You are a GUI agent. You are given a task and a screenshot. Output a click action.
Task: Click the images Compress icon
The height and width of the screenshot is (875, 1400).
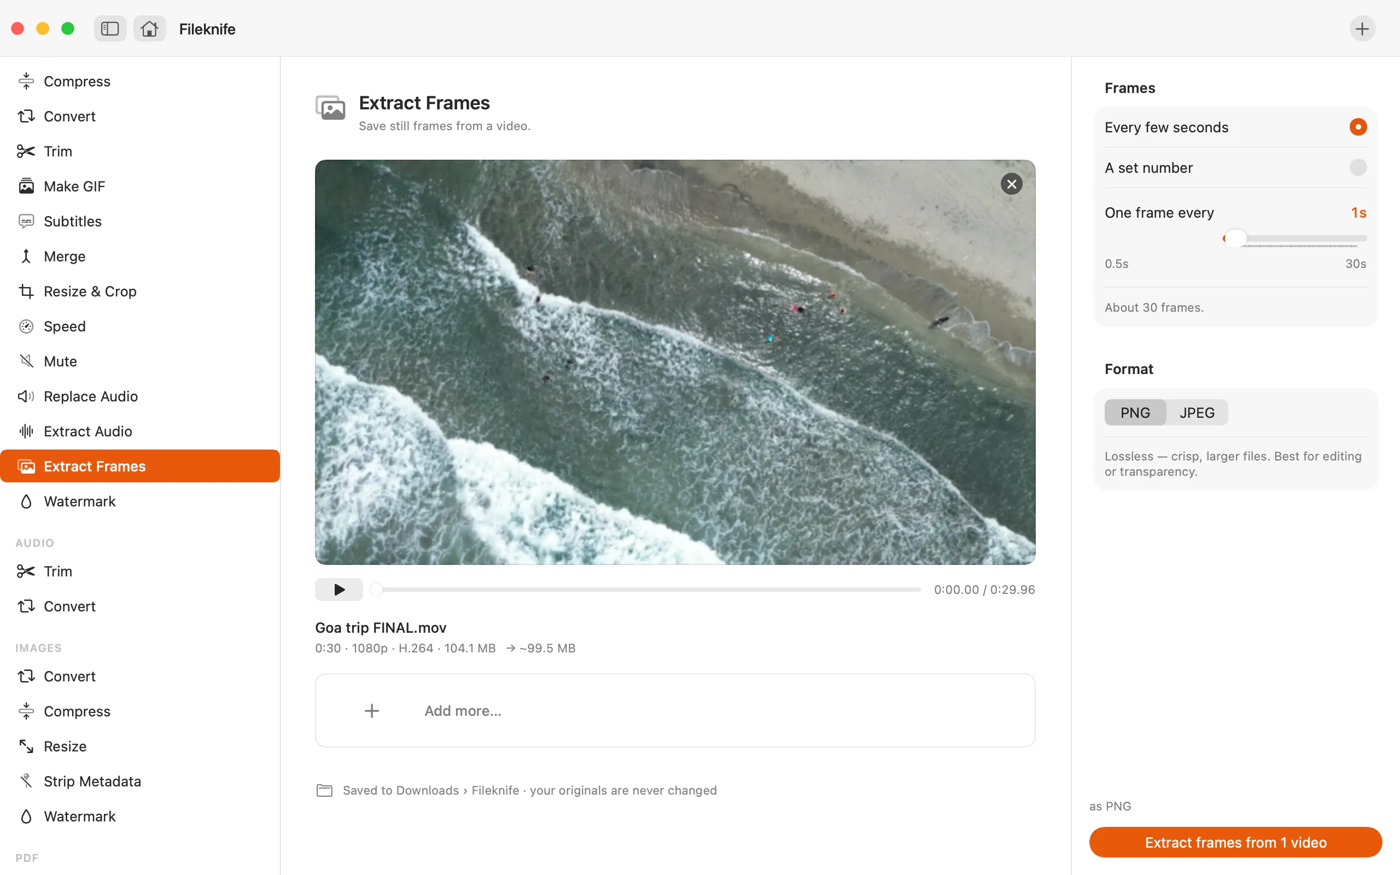point(26,711)
